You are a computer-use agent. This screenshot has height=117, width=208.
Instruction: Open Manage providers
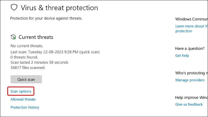[190, 80]
